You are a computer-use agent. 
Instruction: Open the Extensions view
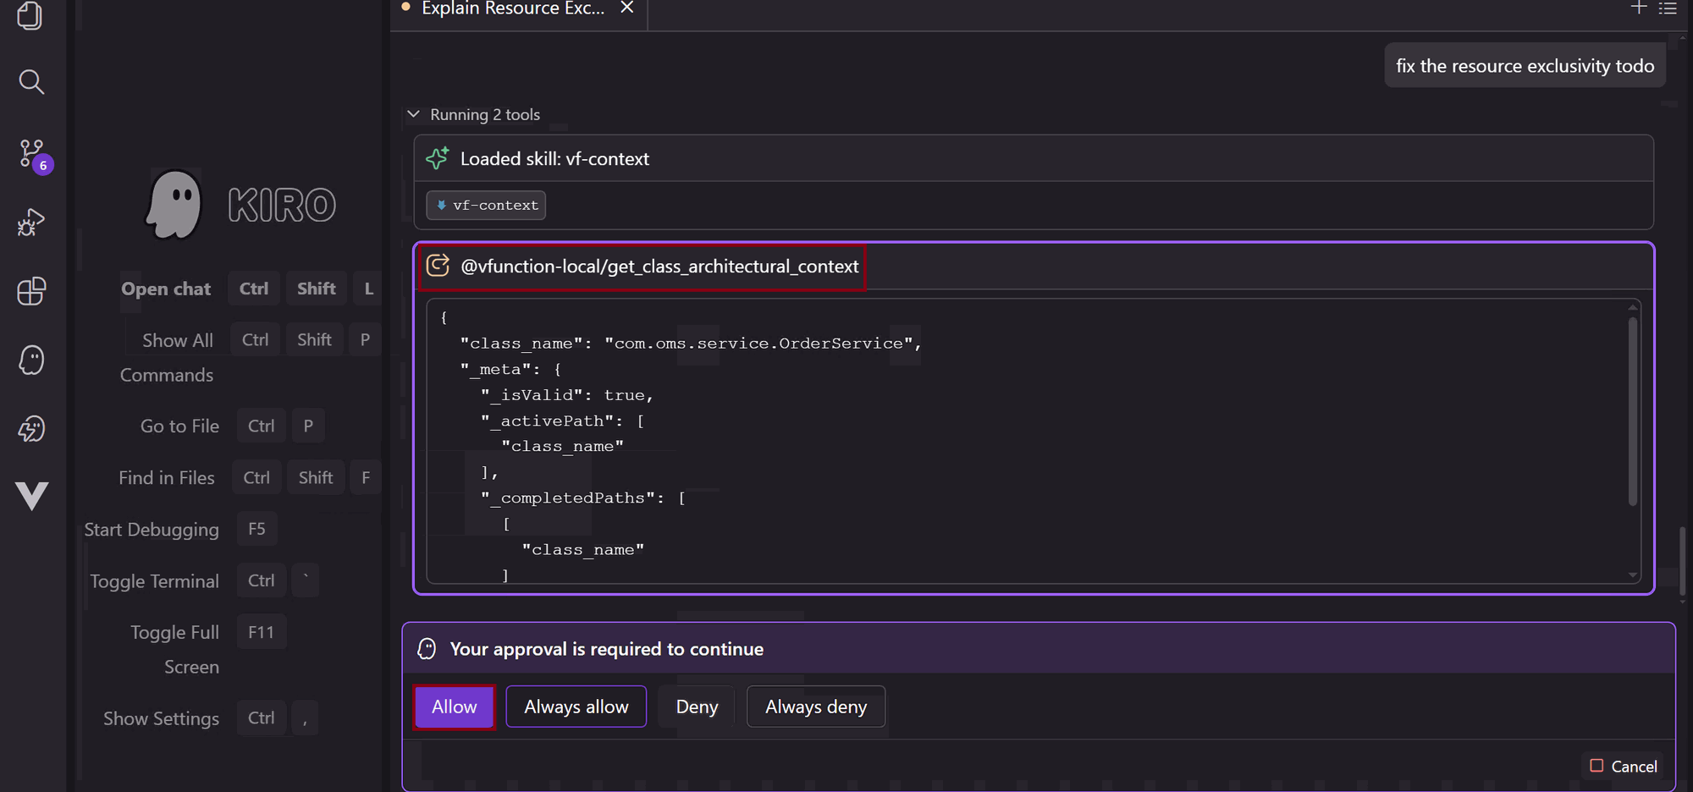[x=31, y=291]
